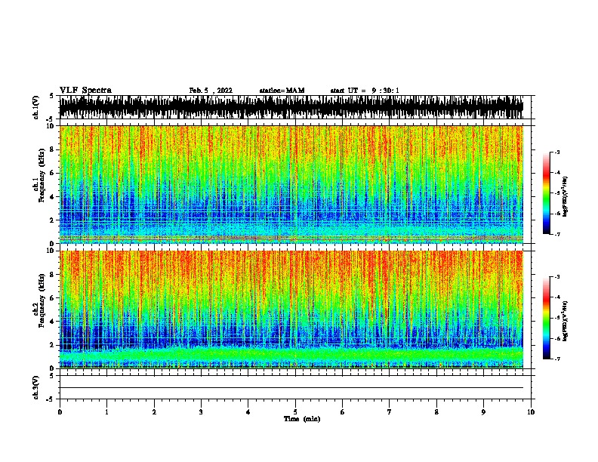This screenshot has width=598, height=462.
Task: Click the "8" kHz tick on ch.1 spectrogram
Action: tap(52, 149)
